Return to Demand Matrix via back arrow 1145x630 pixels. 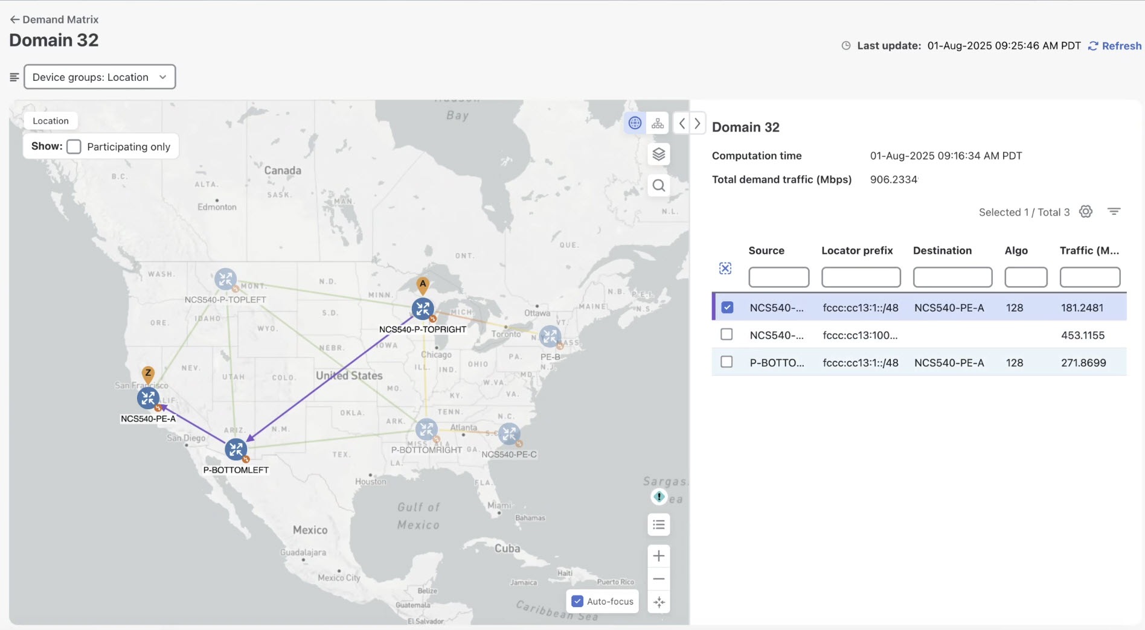[13, 19]
